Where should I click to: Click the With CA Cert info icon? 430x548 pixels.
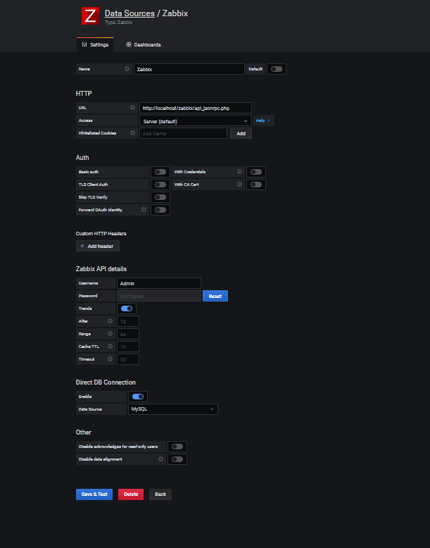pos(239,184)
